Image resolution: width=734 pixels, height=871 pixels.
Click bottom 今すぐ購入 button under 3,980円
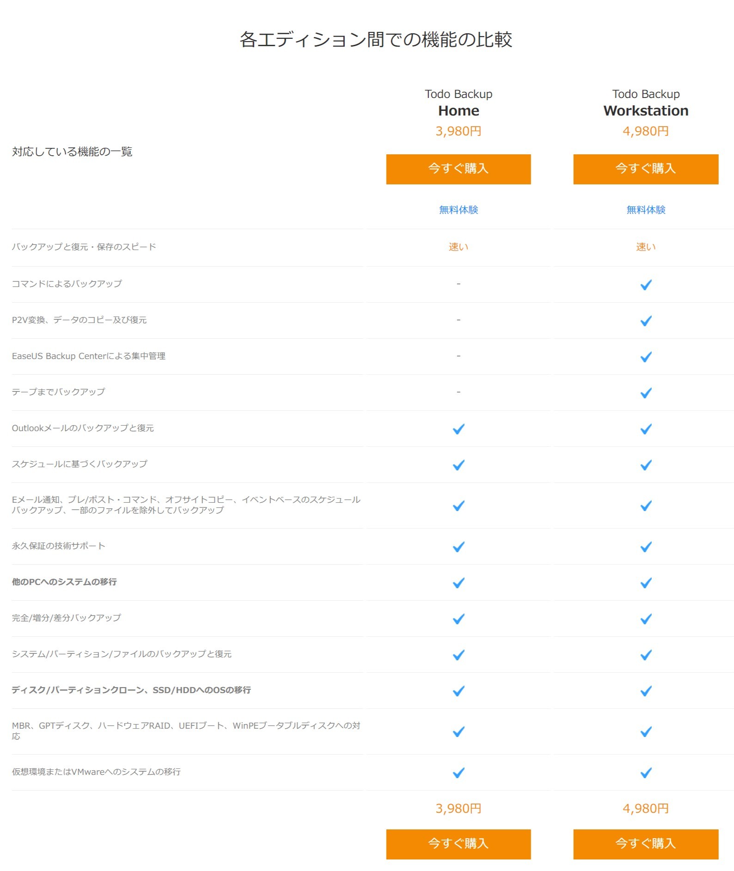pos(458,844)
